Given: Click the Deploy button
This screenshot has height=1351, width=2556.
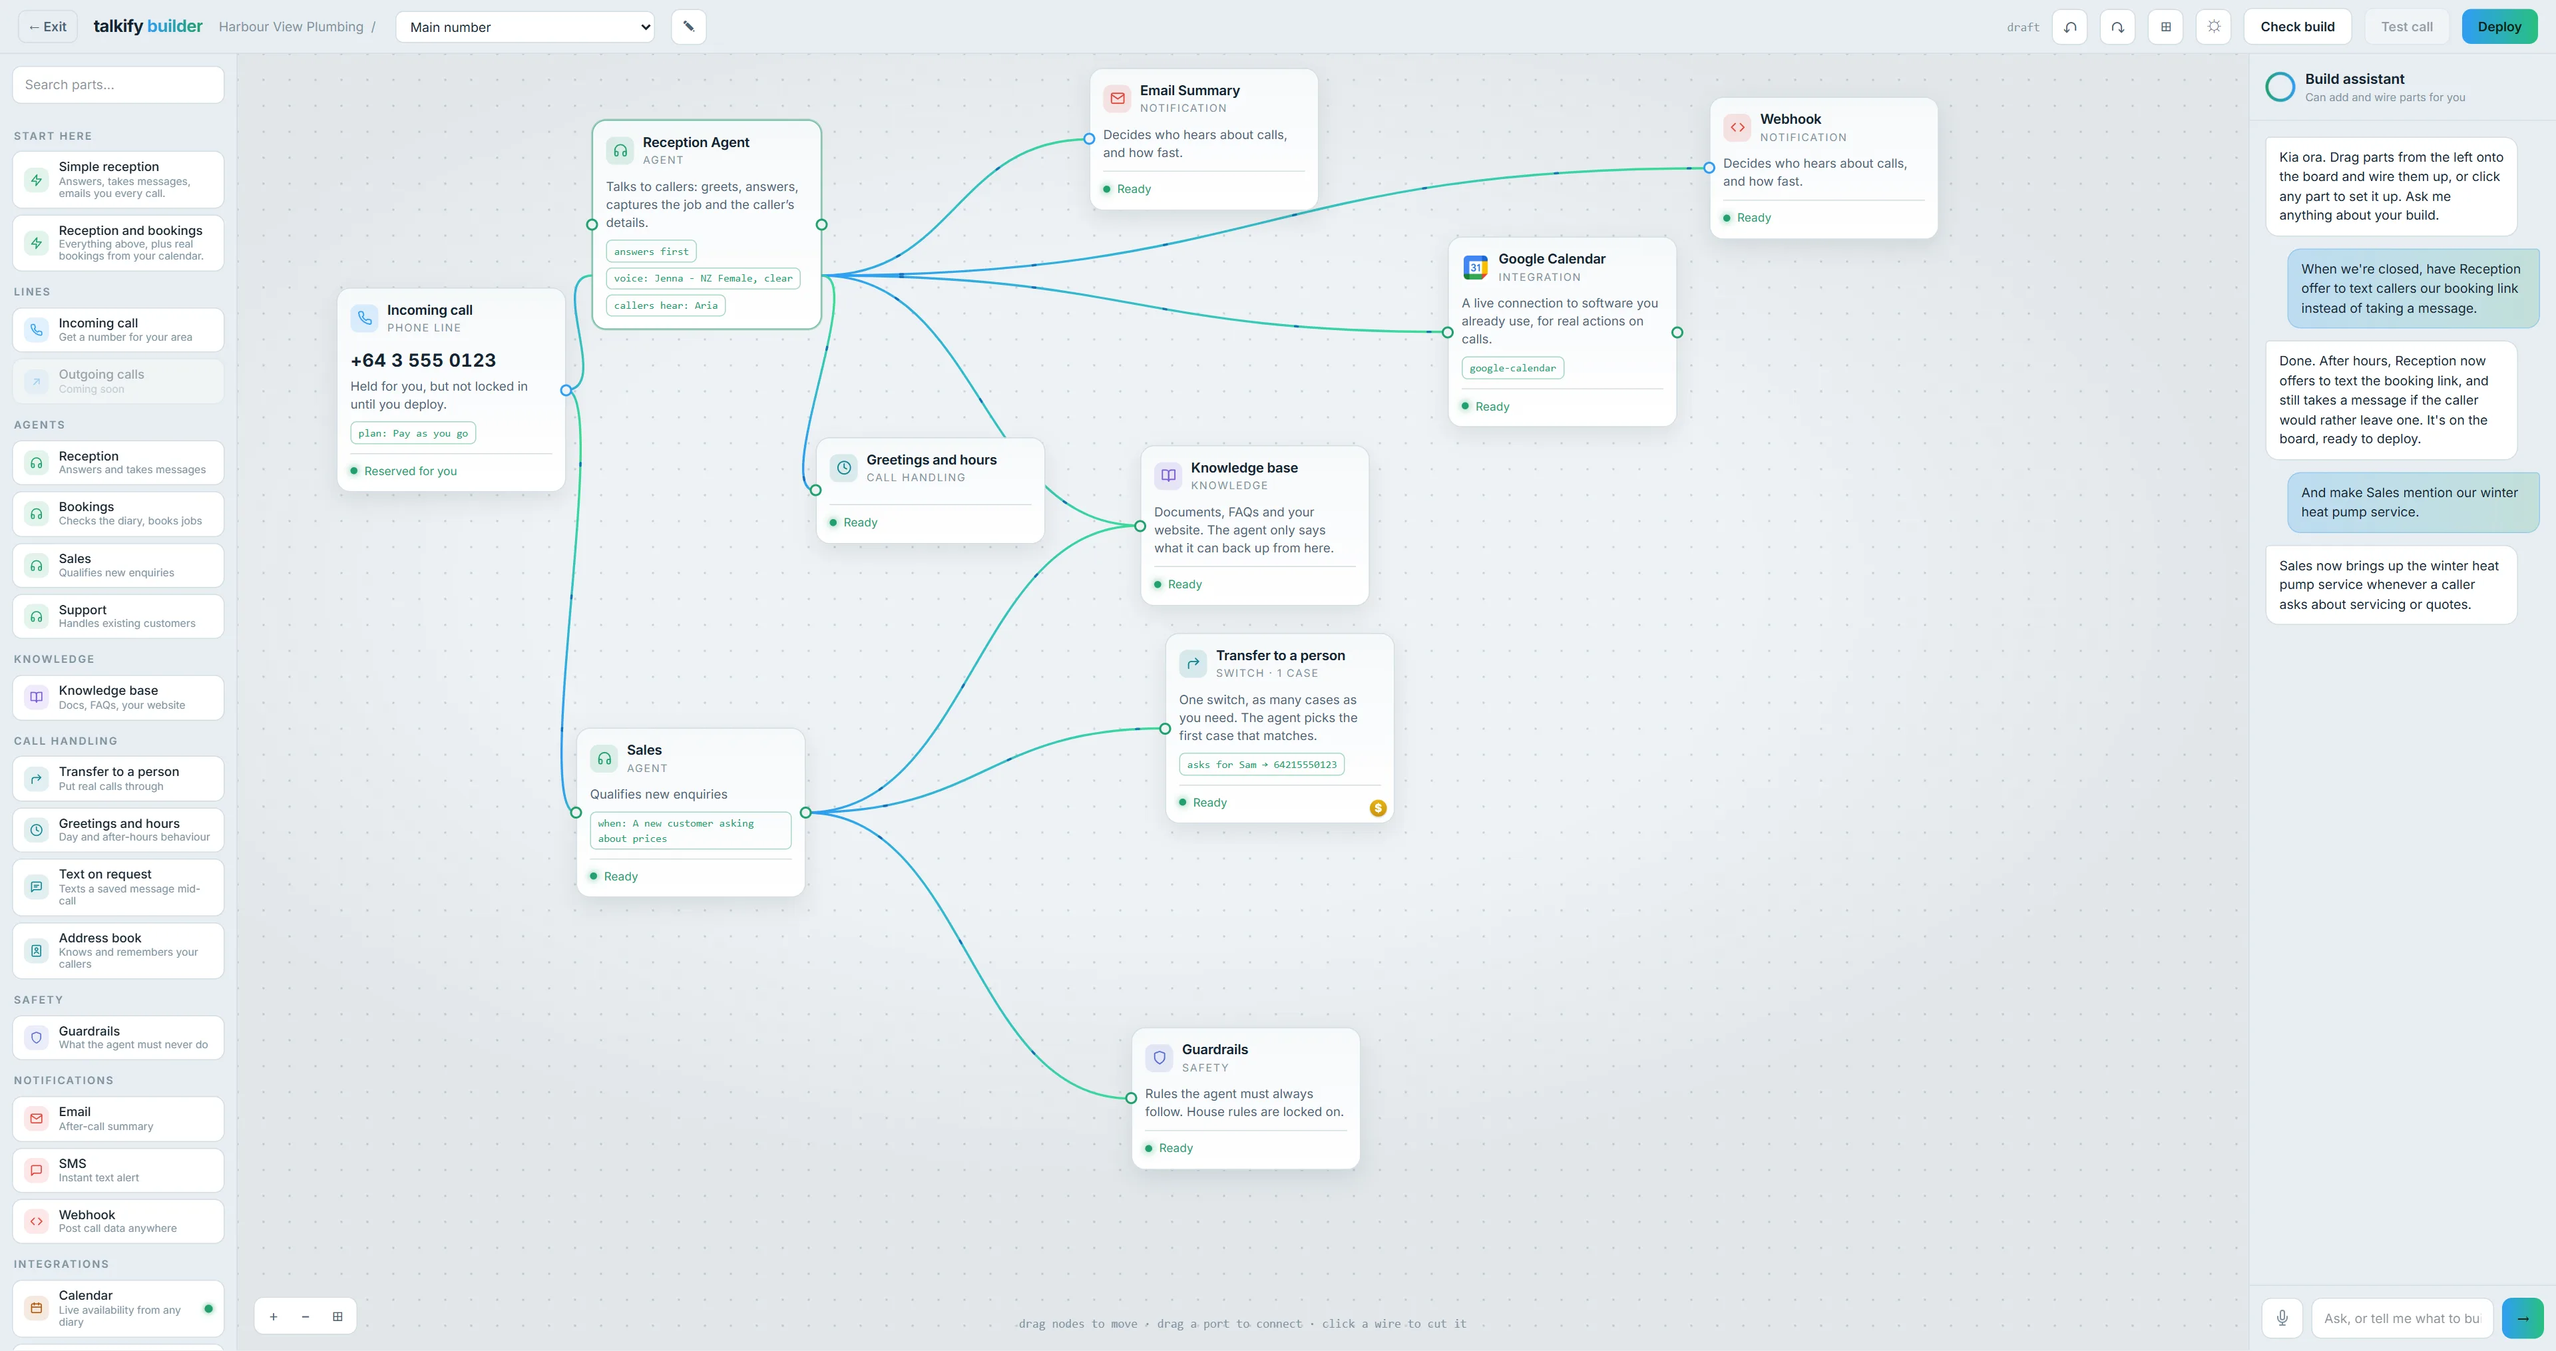Looking at the screenshot, I should tap(2499, 27).
